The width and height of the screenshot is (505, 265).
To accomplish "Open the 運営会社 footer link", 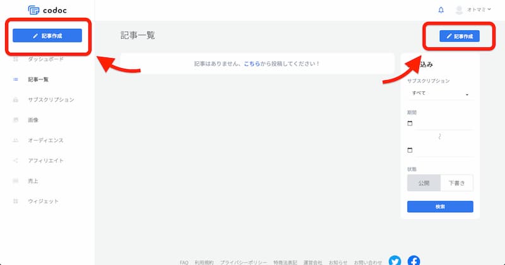I will click(312, 262).
